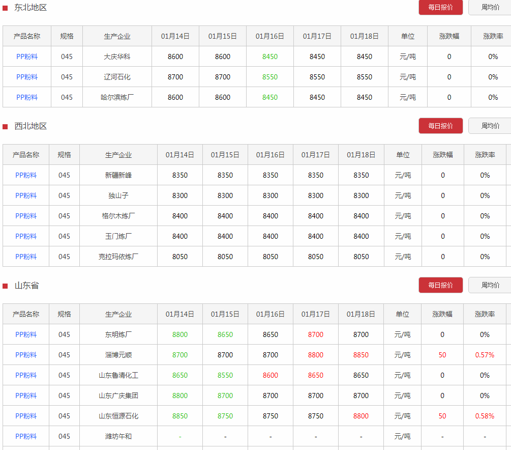Click 0.57% change rate for 淄博元顺
This screenshot has width=511, height=450.
click(x=485, y=355)
